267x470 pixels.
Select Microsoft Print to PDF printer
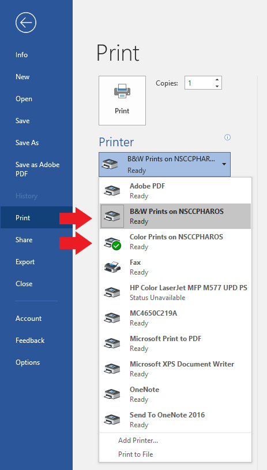tap(175, 343)
